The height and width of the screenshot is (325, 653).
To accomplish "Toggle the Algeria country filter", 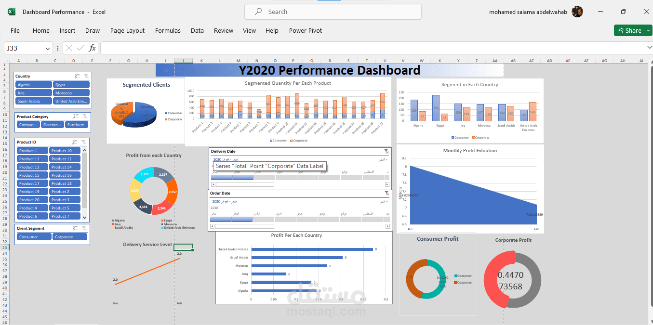I will [34, 85].
